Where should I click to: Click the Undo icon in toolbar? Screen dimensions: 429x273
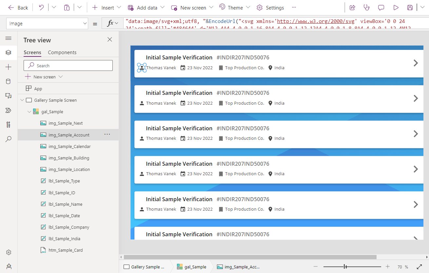pos(41,8)
